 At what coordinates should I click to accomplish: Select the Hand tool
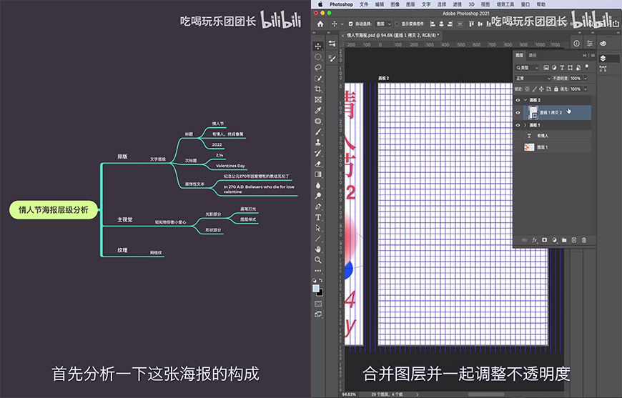tap(317, 249)
